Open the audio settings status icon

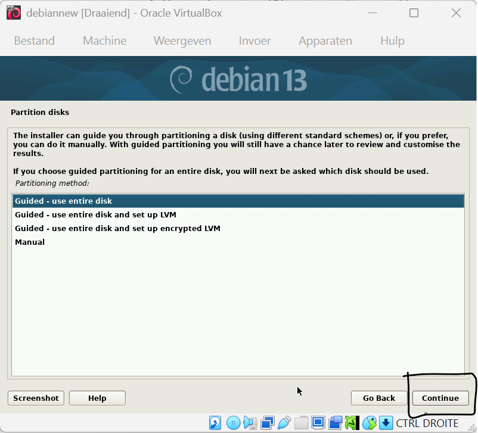click(x=250, y=423)
